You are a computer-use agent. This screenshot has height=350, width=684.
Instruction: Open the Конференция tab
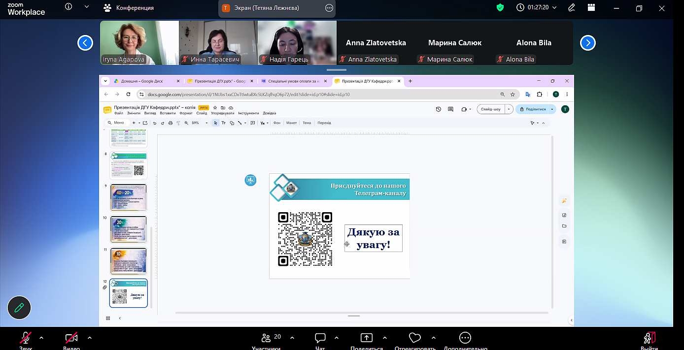click(x=129, y=8)
